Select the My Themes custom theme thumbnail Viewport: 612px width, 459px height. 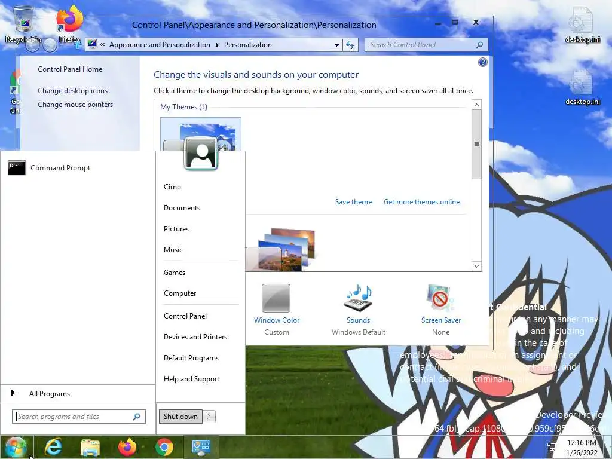(x=201, y=134)
